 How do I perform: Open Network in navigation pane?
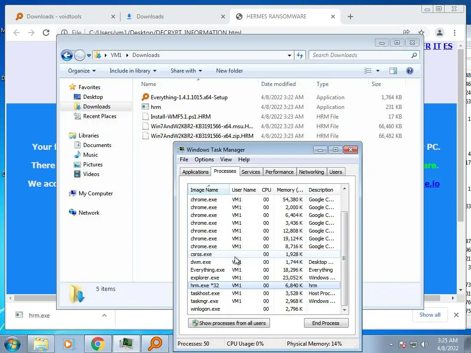point(89,213)
